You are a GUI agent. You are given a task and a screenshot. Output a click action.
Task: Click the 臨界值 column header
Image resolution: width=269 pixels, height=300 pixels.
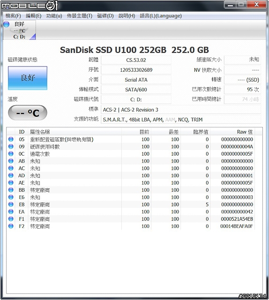(195, 132)
